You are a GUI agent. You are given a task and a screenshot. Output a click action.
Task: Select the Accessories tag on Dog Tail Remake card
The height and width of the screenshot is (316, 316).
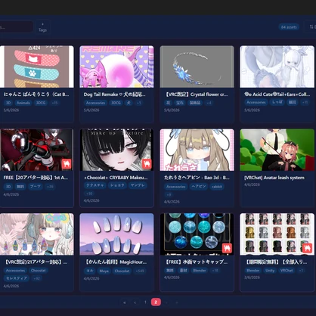point(95,103)
